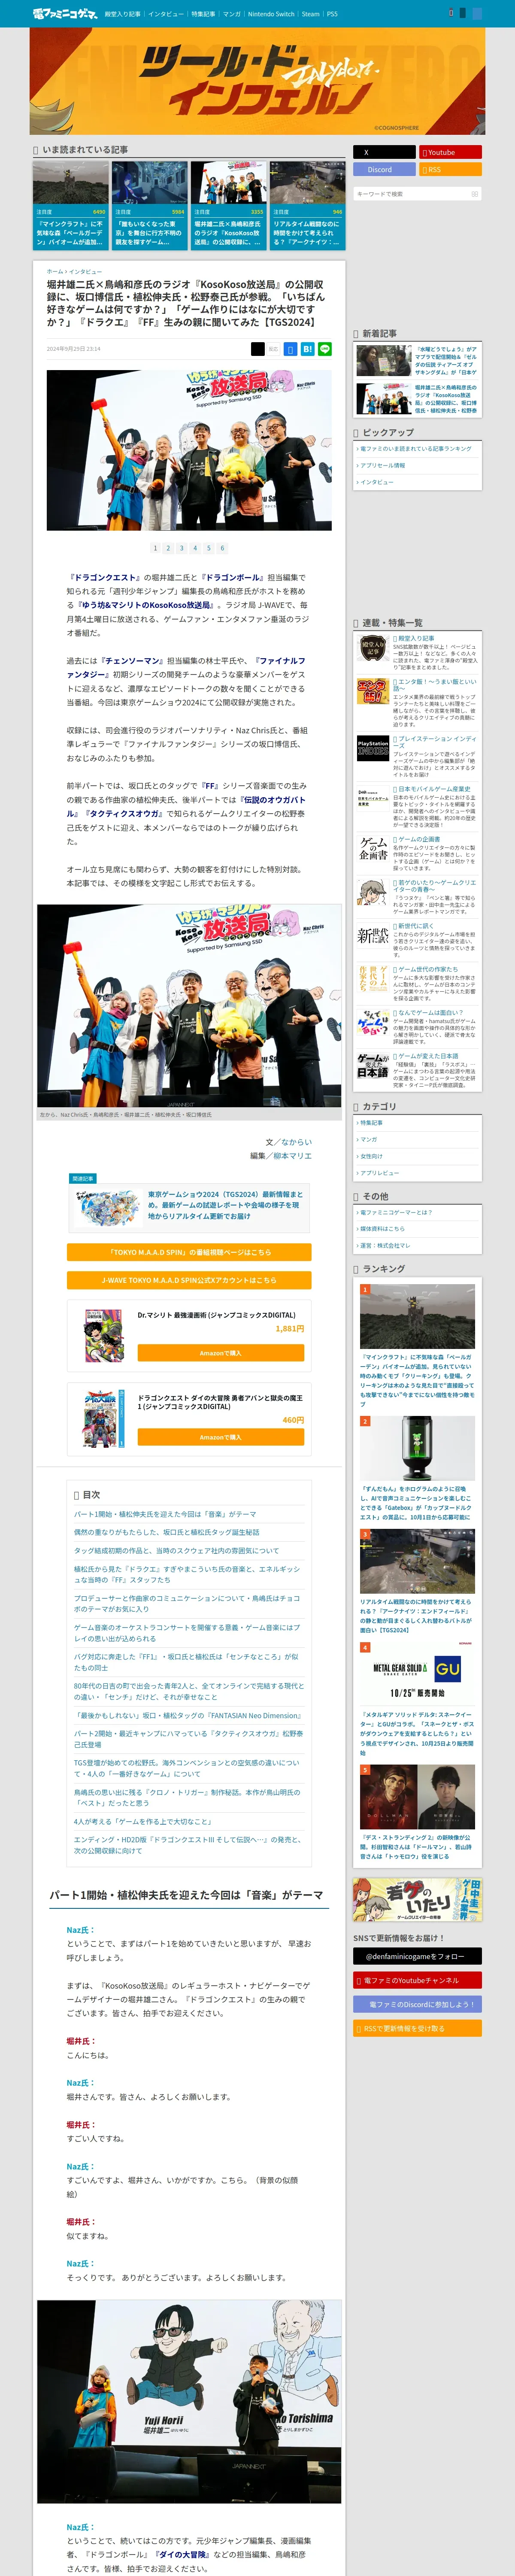Click the Discord button in sidebar
This screenshot has width=515, height=2576.
[384, 169]
